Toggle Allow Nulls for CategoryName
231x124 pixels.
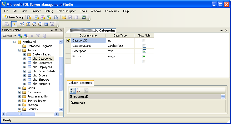tap(144, 46)
